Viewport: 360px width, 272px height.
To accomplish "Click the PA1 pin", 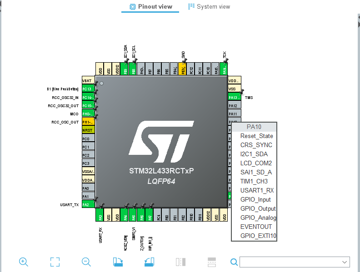I will click(x=88, y=197).
